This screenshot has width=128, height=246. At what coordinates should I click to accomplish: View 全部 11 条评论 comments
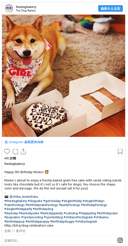(15, 231)
